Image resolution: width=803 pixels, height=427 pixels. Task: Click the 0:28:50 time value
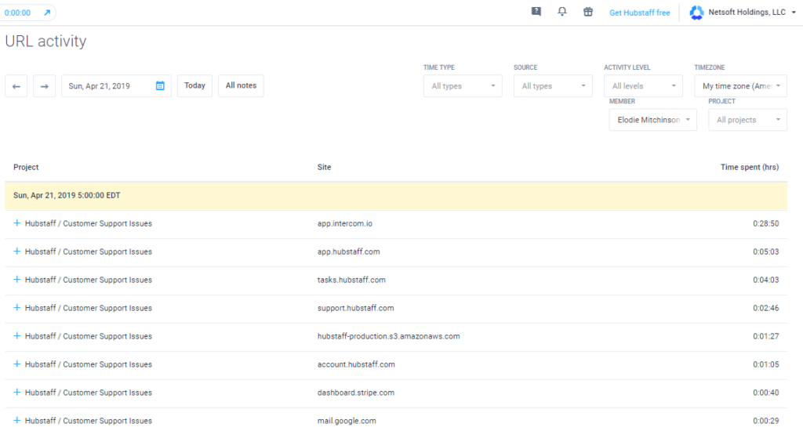[765, 223]
